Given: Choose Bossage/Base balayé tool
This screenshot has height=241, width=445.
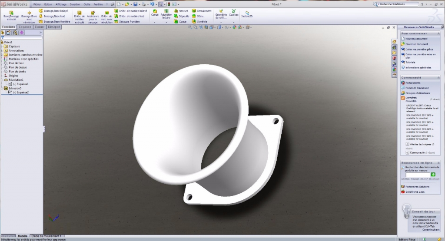Looking at the screenshot, I should [53, 11].
